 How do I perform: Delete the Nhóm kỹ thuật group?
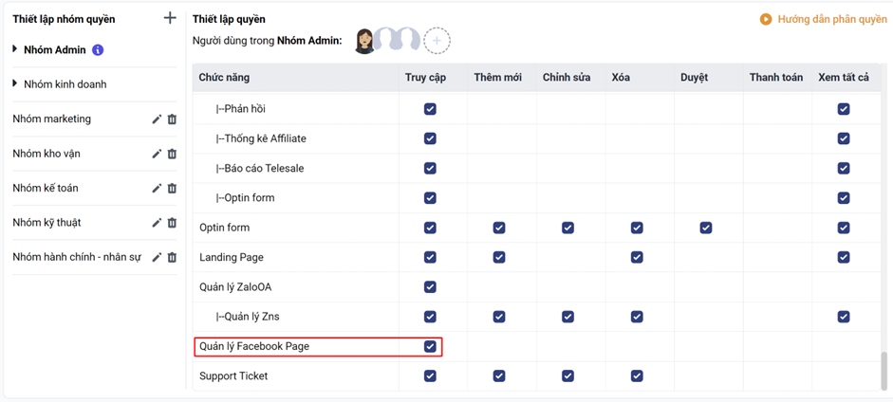click(x=172, y=223)
